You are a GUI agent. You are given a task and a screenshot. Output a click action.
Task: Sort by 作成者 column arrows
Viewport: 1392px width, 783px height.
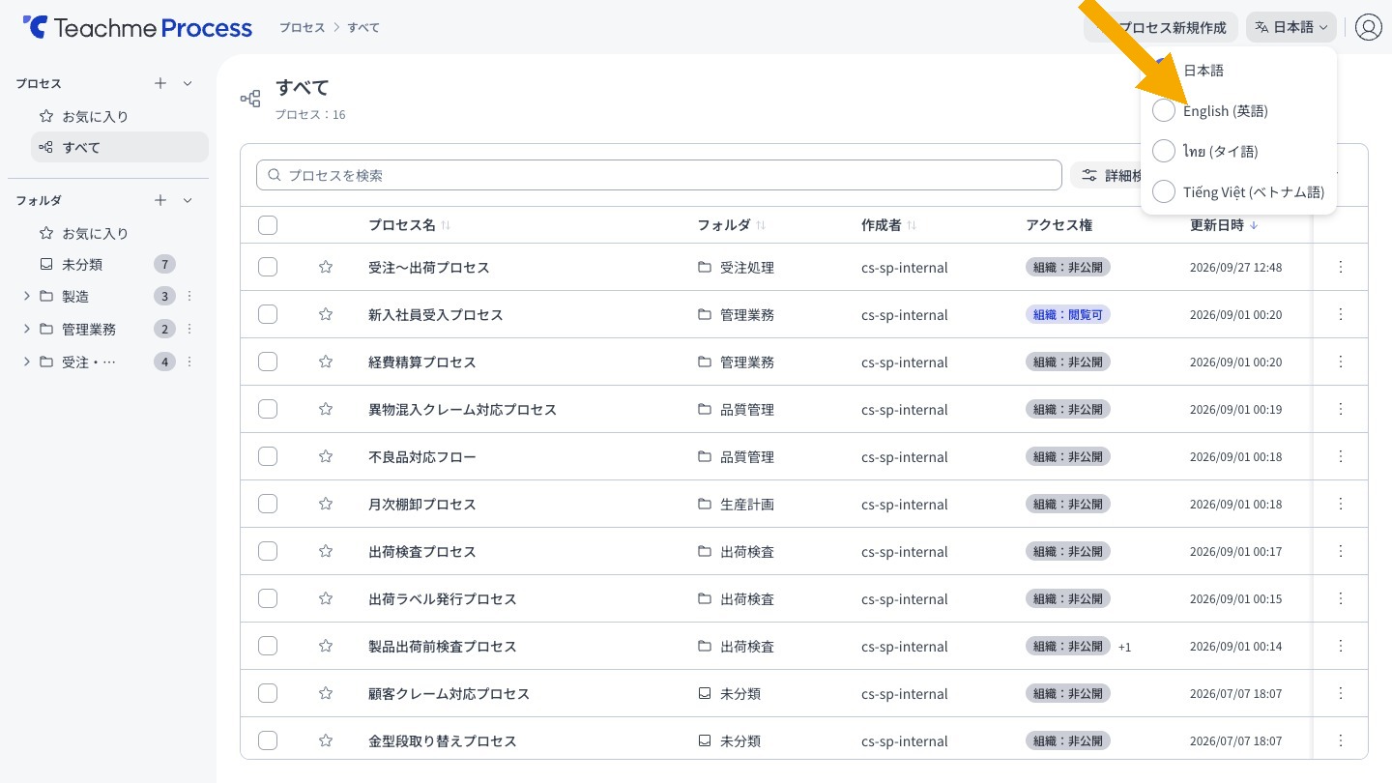[912, 225]
